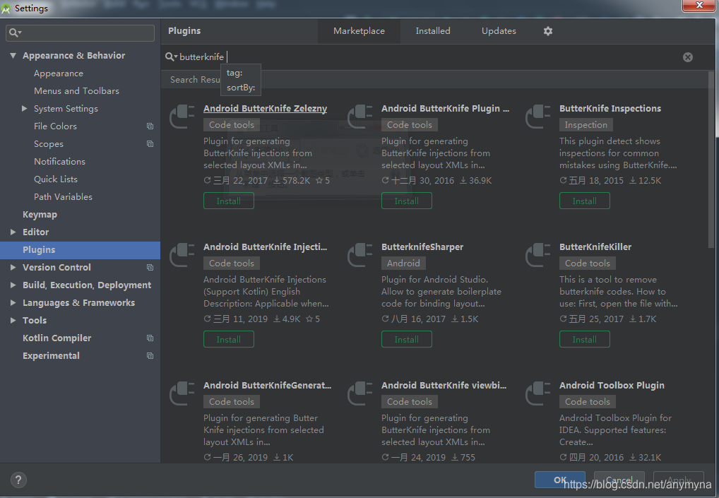This screenshot has height=498, width=719.
Task: Expand the System Settings node
Action: click(x=24, y=108)
